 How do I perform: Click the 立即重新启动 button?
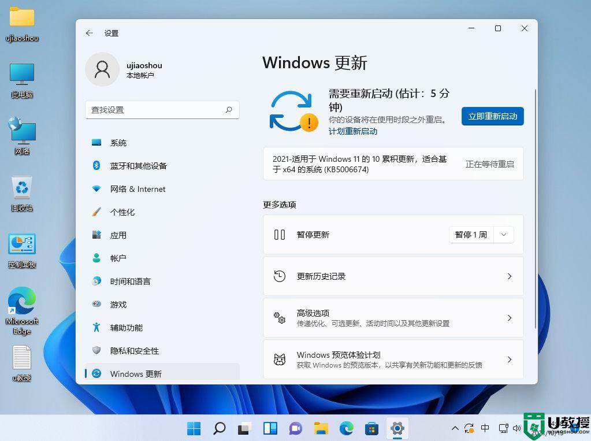[493, 116]
